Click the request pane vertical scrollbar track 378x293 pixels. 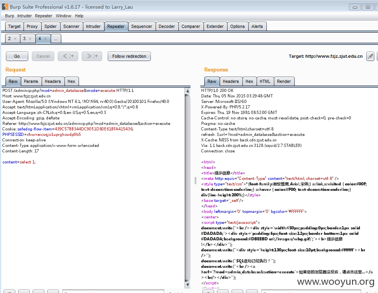pyautogui.click(x=187, y=188)
